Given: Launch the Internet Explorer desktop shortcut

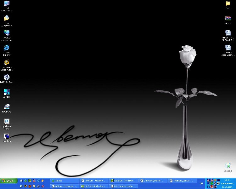Looking at the screenshot, I should click(7, 50).
